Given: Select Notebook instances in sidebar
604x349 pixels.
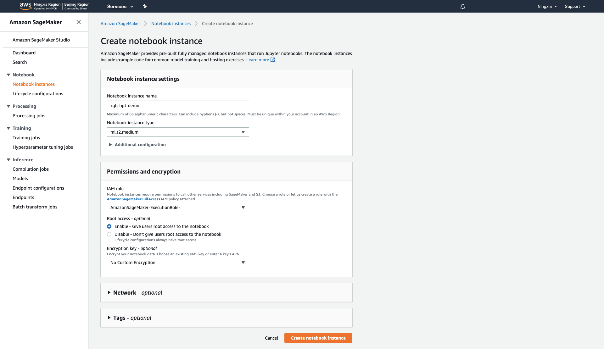Looking at the screenshot, I should click(34, 84).
